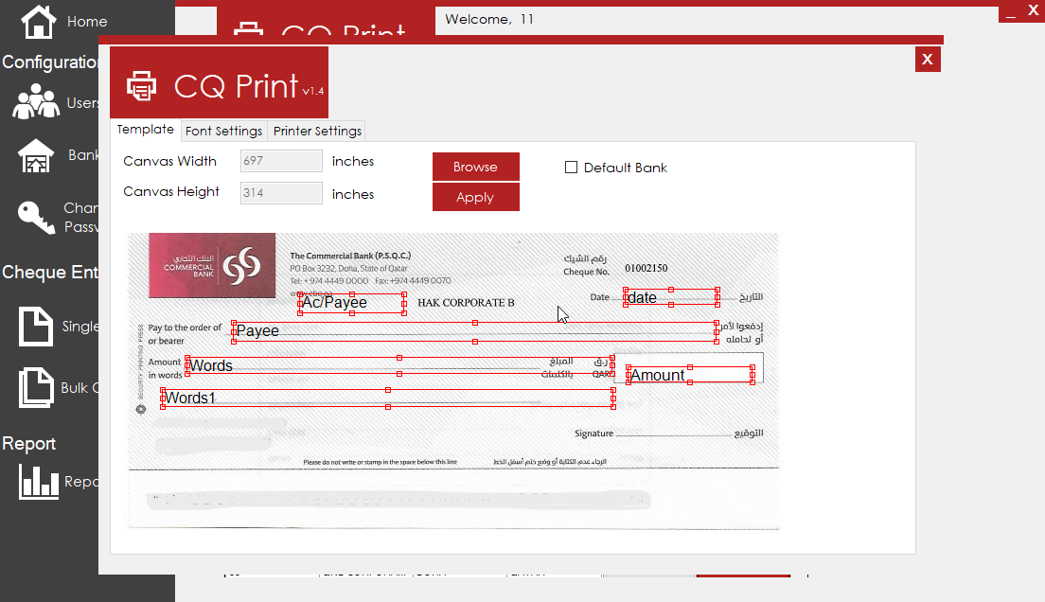Click the Apply button
1045x602 pixels.
point(476,197)
